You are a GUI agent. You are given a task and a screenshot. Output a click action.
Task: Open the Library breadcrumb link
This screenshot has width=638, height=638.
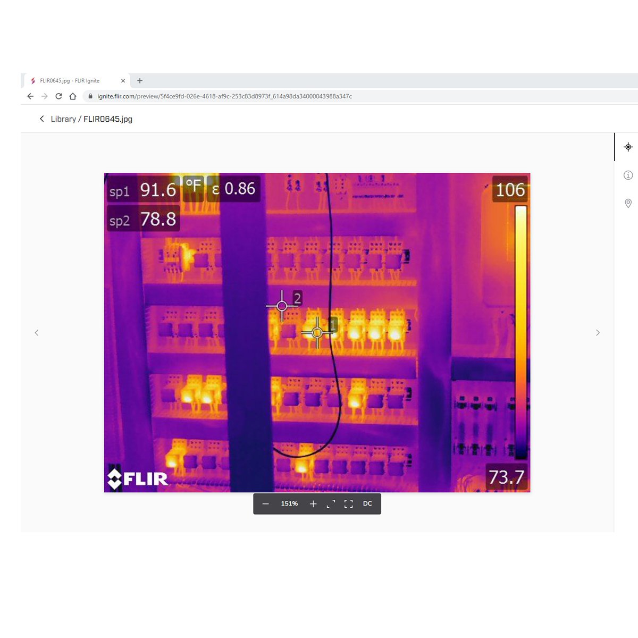click(63, 119)
